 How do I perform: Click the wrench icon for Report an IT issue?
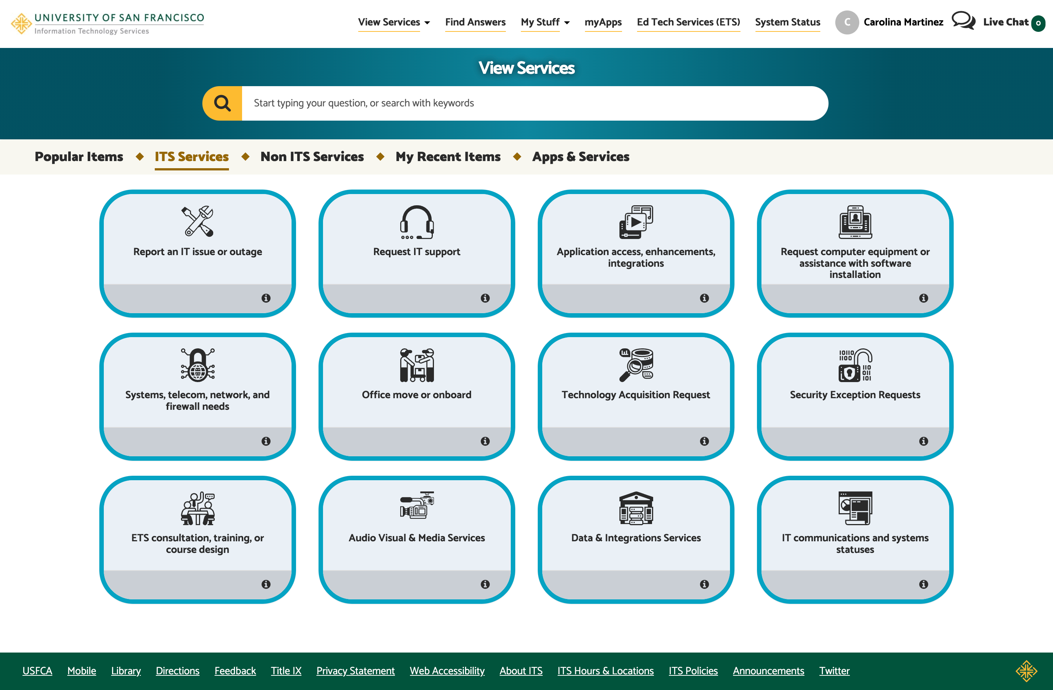coord(197,222)
